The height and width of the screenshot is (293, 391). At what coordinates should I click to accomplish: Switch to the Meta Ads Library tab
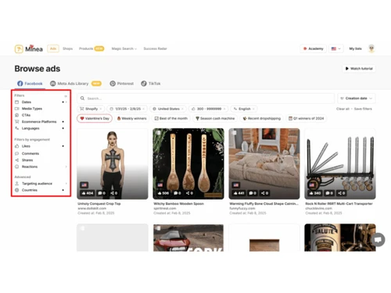tap(76, 84)
